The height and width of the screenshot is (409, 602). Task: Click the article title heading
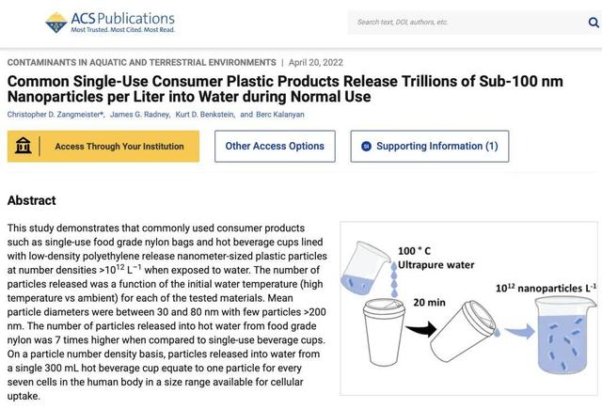285,88
